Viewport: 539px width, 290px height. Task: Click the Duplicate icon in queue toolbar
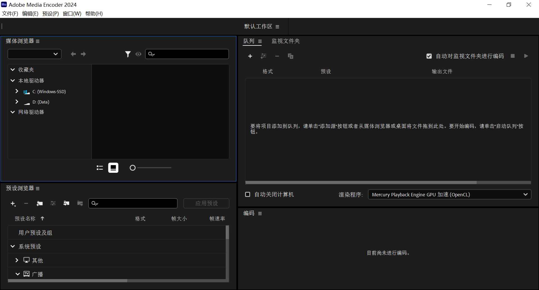point(291,56)
